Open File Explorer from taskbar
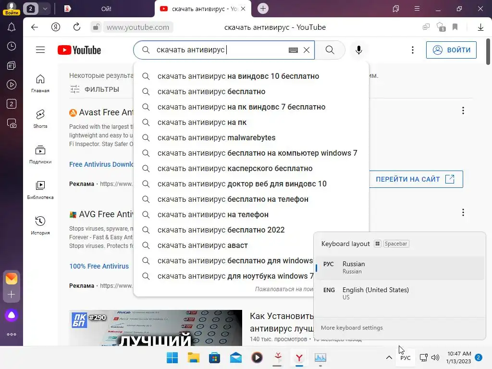Screen dimensions: 492x369 click(x=193, y=357)
